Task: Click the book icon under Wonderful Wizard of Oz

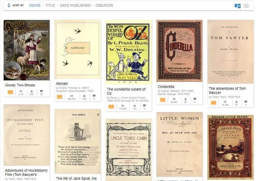Action: pos(111,107)
